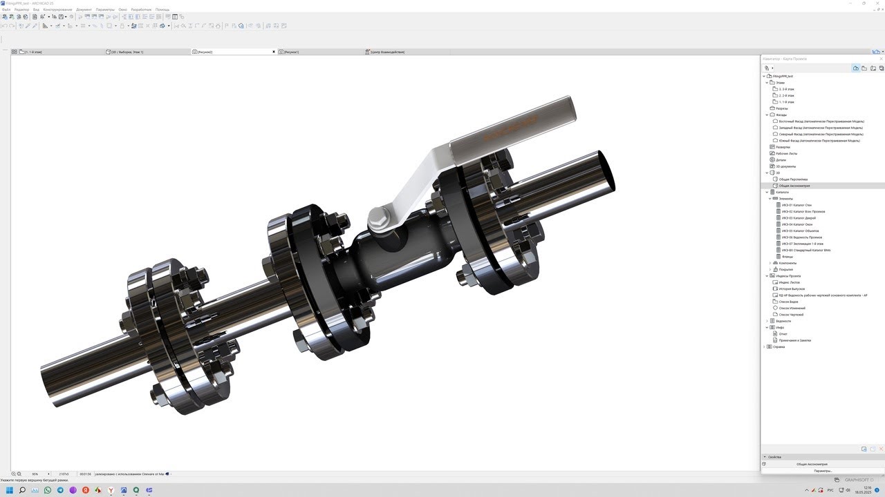Select Разрезы in Navigator tree

click(781, 108)
